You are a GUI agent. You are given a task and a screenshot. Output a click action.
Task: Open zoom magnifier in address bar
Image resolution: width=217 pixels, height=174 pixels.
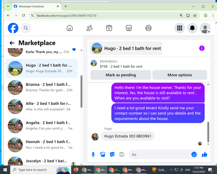pyautogui.click(x=181, y=16)
